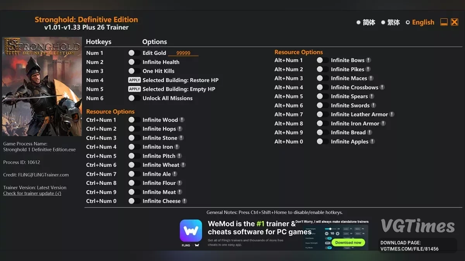Click the WeMod app logo icon

pyautogui.click(x=191, y=231)
